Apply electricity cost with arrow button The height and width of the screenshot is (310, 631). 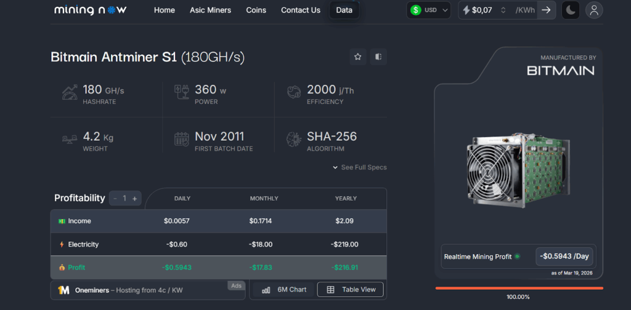[546, 10]
